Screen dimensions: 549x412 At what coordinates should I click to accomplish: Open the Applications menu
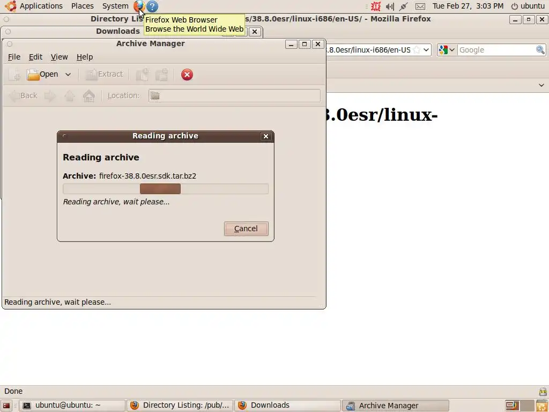click(41, 6)
